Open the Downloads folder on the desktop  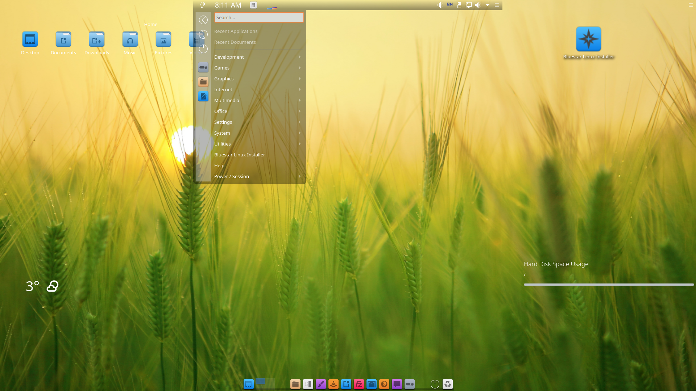point(97,43)
